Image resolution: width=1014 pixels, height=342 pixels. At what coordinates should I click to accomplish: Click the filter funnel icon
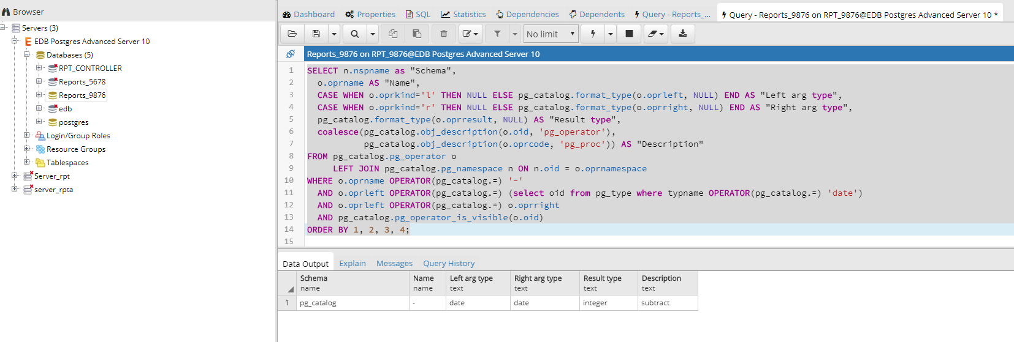497,34
